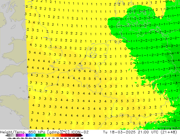
Task: Click the '54' label on the color scale
Action: point(82,138)
